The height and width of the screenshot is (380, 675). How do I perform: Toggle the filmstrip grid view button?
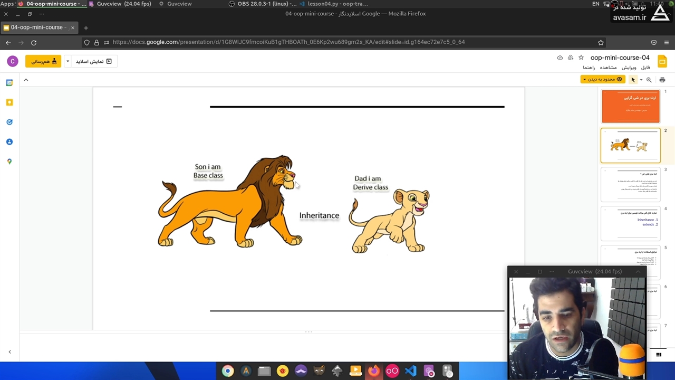(659, 355)
